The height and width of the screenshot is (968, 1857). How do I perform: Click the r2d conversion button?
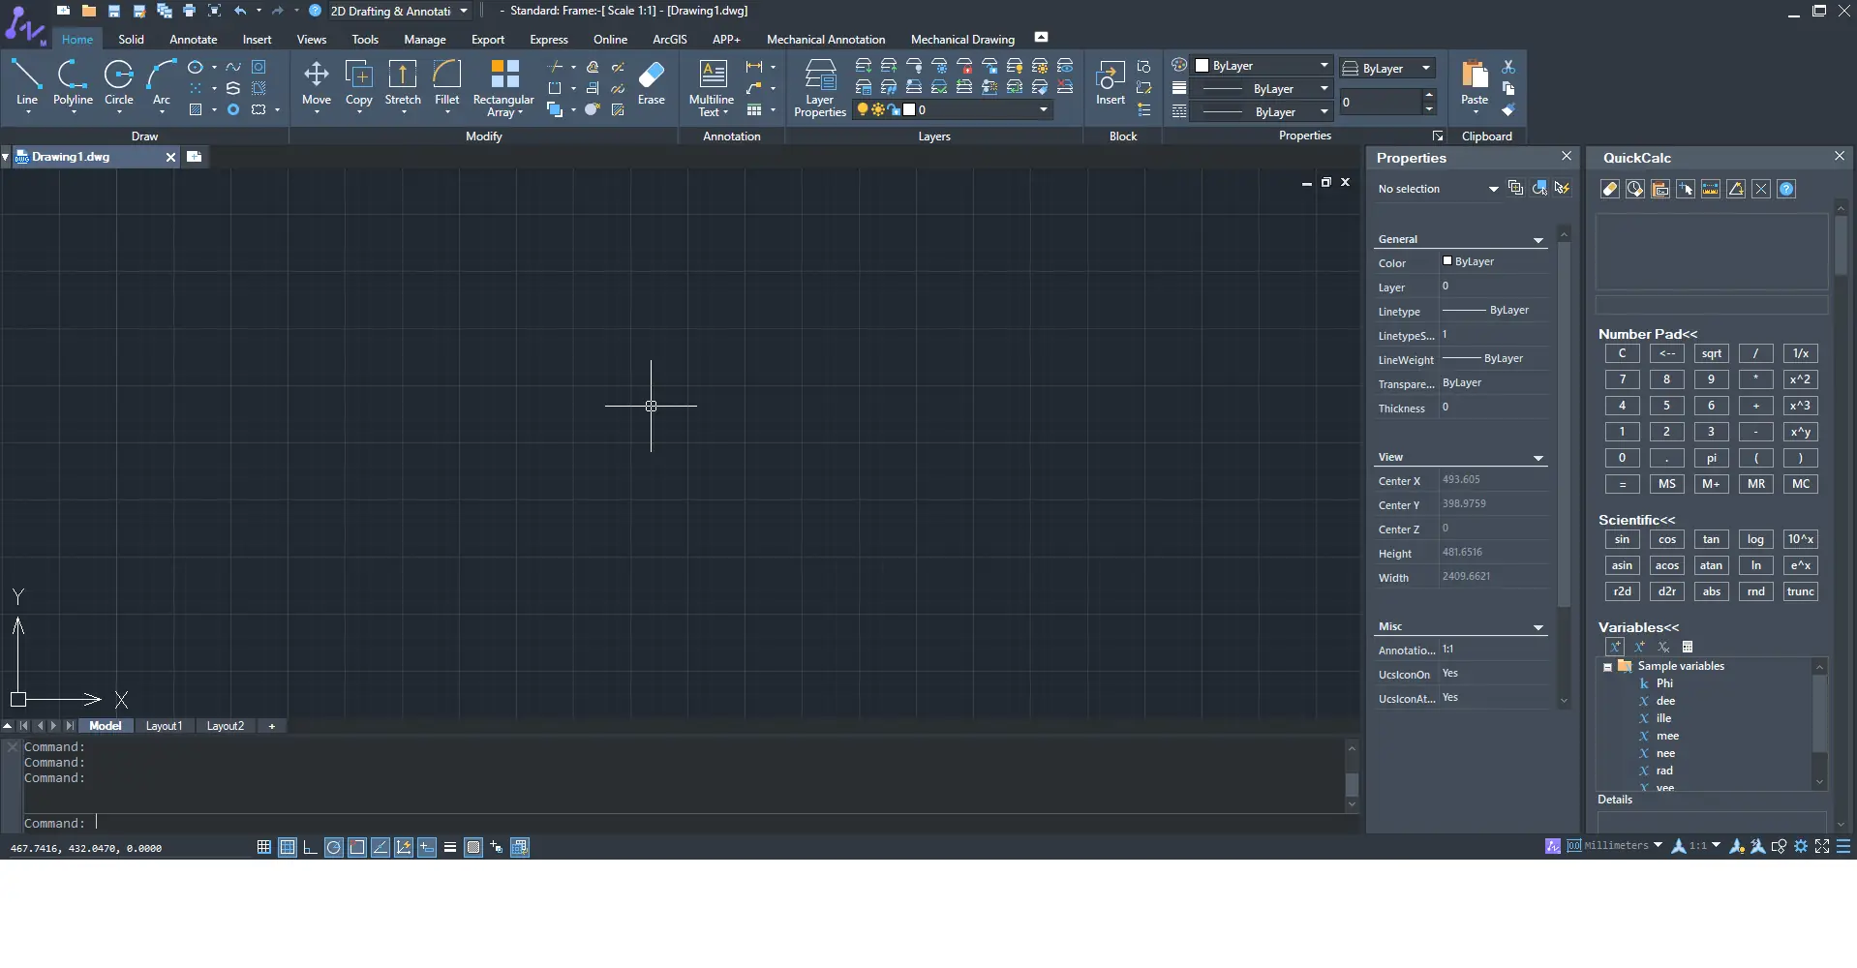click(1623, 591)
